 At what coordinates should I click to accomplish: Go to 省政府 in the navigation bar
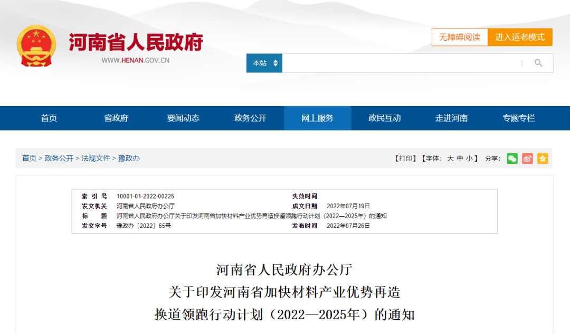pyautogui.click(x=116, y=118)
